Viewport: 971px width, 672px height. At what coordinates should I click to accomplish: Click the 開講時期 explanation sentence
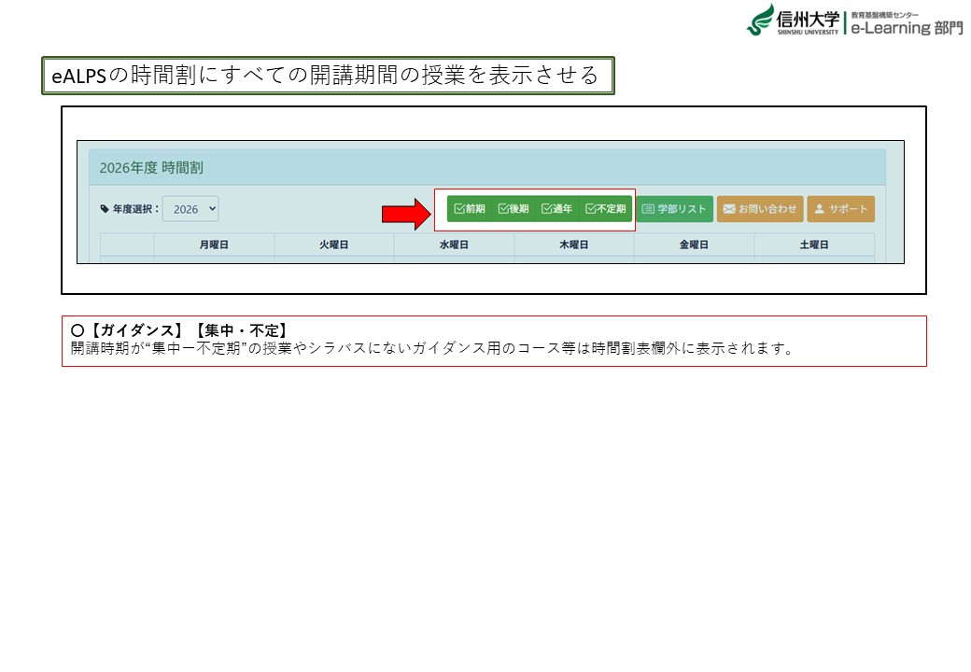point(433,348)
